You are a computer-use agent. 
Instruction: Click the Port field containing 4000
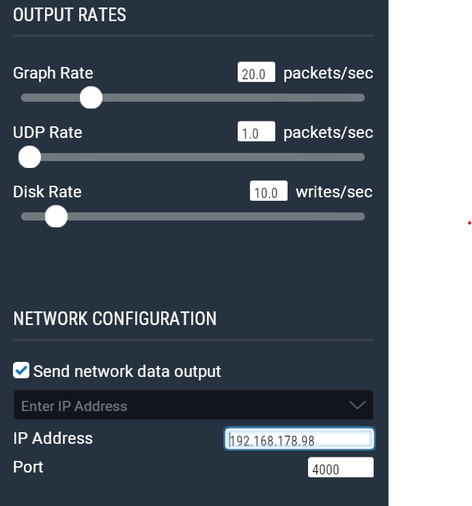click(340, 468)
